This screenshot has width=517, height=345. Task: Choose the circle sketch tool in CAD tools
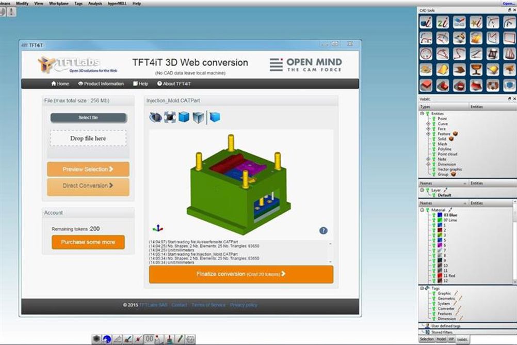426,54
